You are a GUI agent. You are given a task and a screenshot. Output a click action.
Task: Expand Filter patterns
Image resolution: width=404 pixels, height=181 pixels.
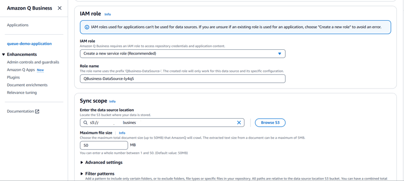coord(97,173)
